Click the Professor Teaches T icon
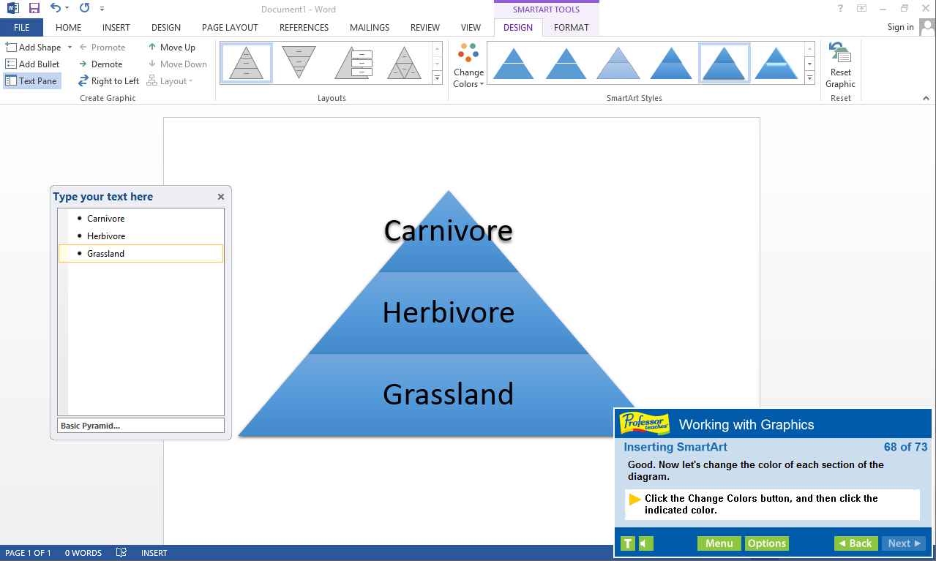This screenshot has height=561, width=936. pos(627,543)
